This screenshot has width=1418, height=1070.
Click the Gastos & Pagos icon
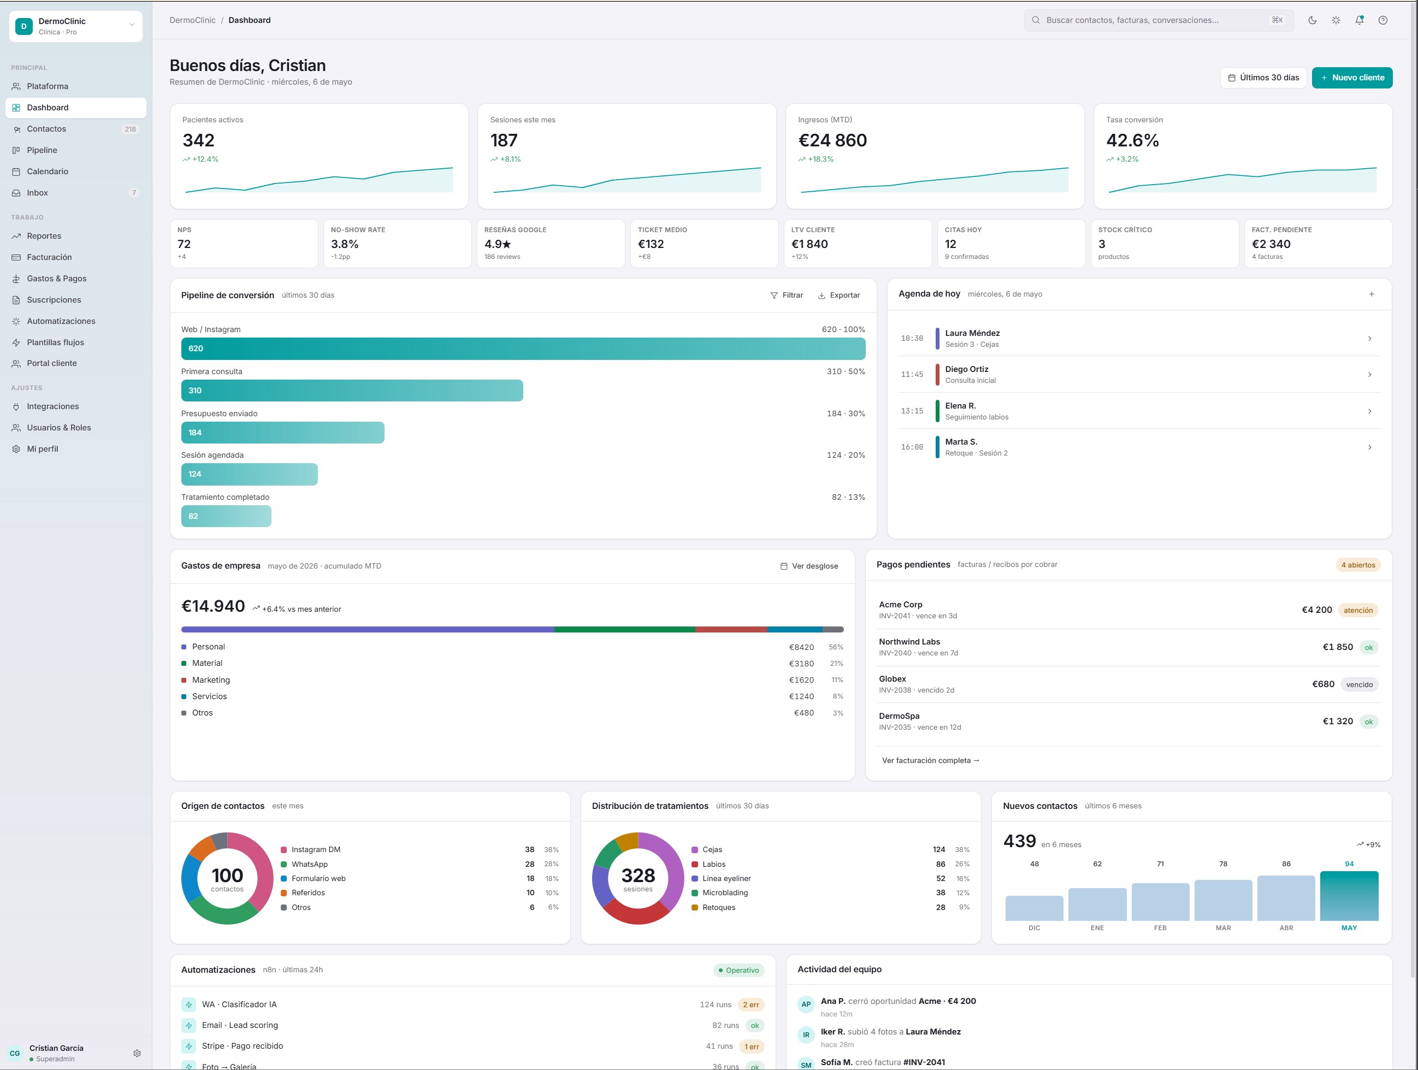pos(16,278)
